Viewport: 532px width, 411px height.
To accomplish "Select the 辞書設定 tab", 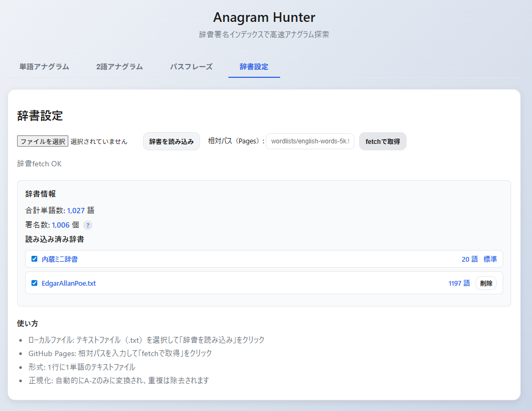I will (x=254, y=67).
